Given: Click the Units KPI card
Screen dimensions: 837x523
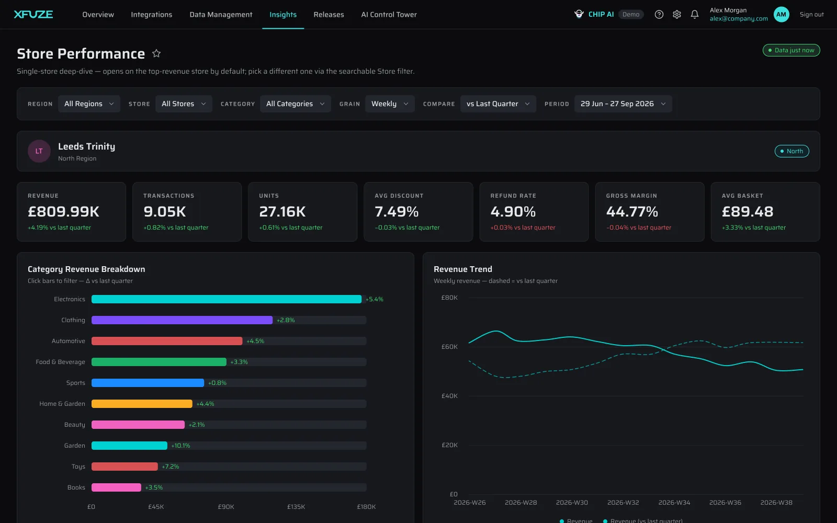Looking at the screenshot, I should 302,212.
